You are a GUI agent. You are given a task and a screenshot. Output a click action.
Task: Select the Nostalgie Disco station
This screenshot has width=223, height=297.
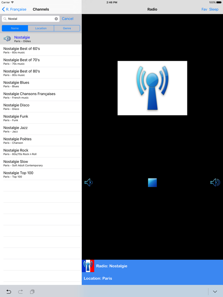click(41, 107)
